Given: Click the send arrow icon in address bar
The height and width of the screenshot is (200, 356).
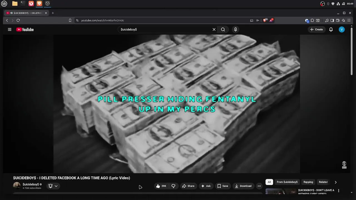Looking at the screenshot, I should pyautogui.click(x=258, y=20).
